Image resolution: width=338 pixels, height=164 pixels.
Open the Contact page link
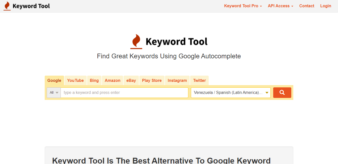(x=307, y=6)
